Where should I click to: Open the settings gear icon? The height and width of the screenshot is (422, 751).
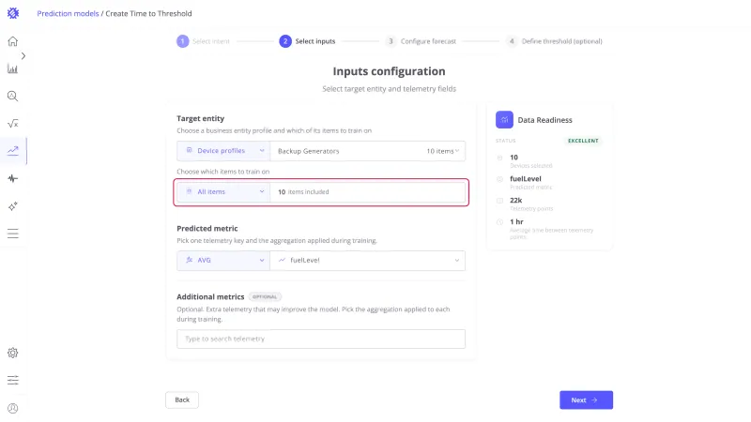point(13,353)
